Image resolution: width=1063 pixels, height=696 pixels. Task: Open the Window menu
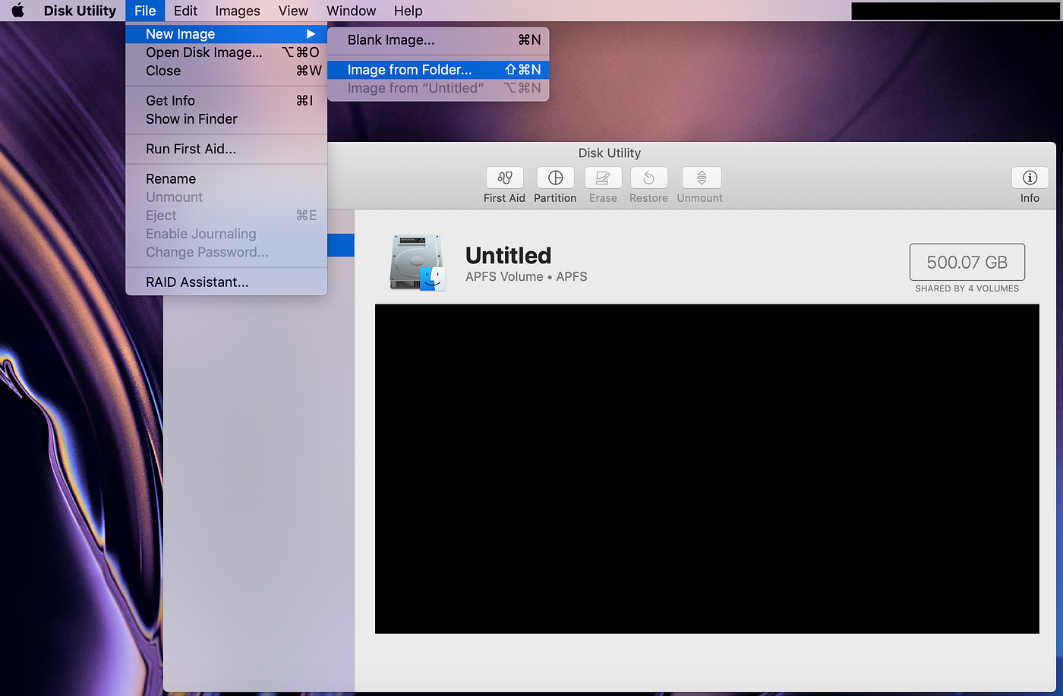352,11
